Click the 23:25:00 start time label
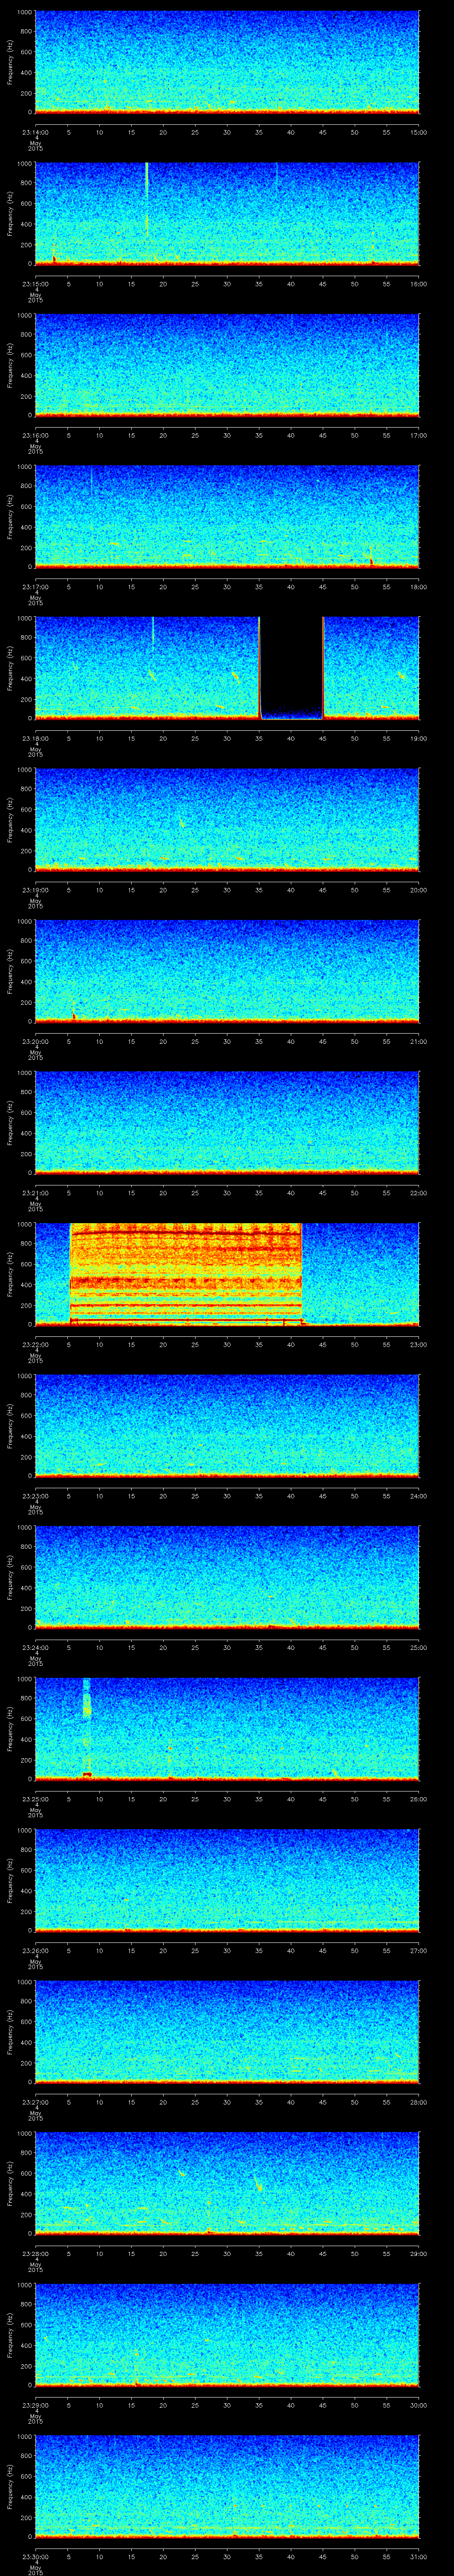This screenshot has height=2576, width=454. click(x=35, y=1799)
